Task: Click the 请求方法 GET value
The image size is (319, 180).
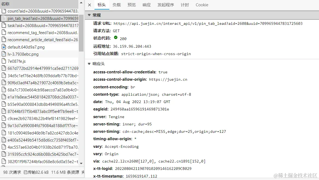Action: click(x=116, y=31)
